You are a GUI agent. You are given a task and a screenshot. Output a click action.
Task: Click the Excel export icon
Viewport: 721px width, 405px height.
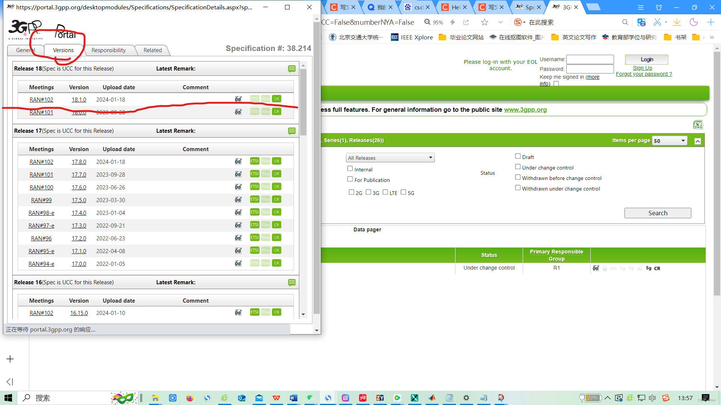tap(698, 125)
